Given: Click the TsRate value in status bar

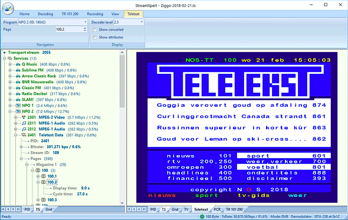Looking at the screenshot, I should pyautogui.click(x=244, y=216).
